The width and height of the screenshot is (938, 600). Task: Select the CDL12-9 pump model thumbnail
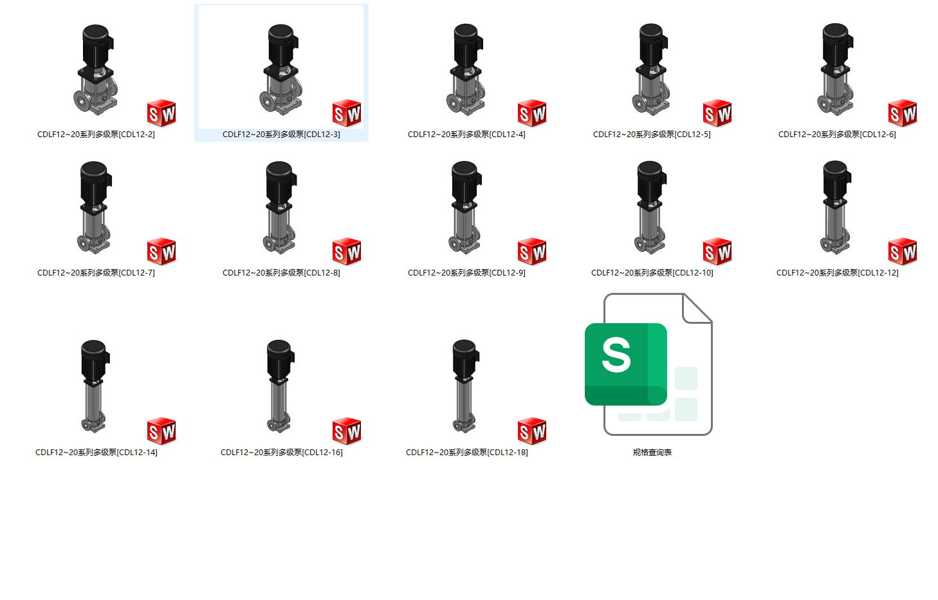(x=466, y=208)
